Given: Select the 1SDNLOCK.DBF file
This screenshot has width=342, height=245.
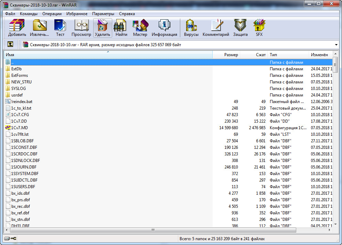Looking at the screenshot, I should coord(25,161).
